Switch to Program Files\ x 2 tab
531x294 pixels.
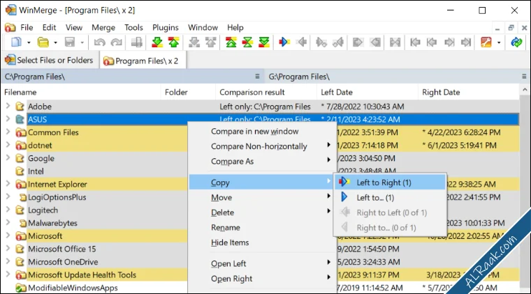click(x=143, y=61)
